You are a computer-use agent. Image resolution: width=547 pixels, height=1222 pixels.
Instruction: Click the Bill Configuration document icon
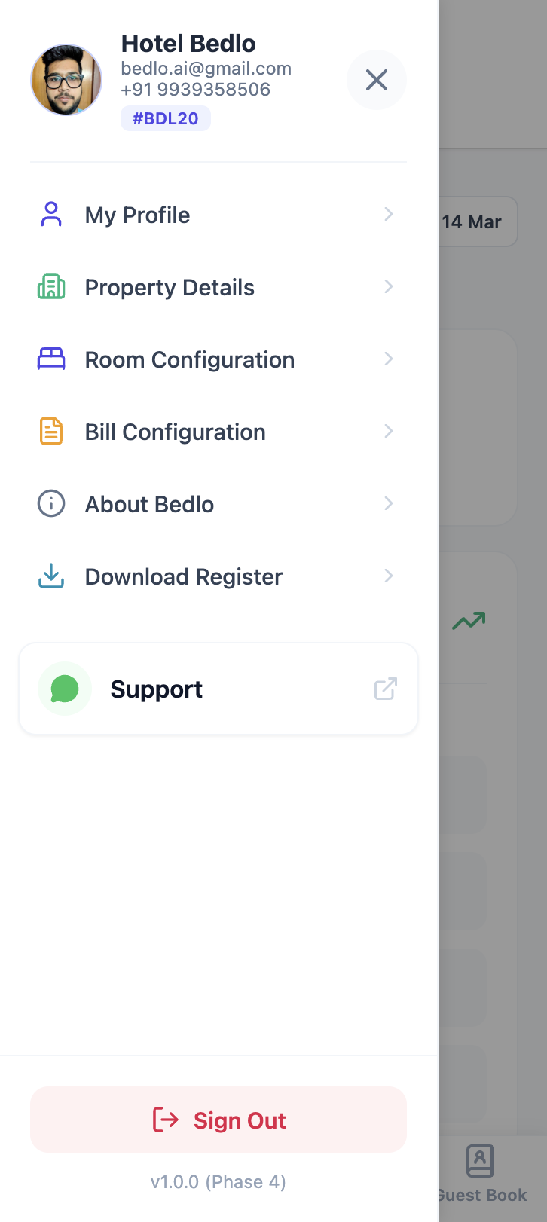pyautogui.click(x=51, y=432)
